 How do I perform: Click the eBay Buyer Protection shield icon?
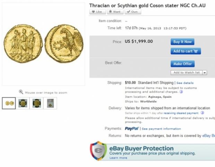98,151
